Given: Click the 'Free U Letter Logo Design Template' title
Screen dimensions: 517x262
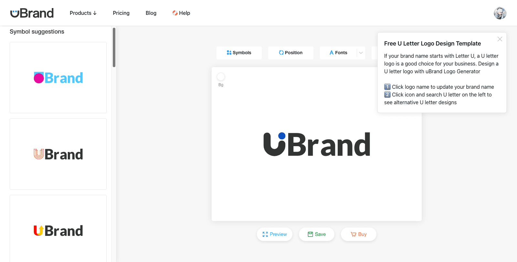Looking at the screenshot, I should tap(432, 44).
